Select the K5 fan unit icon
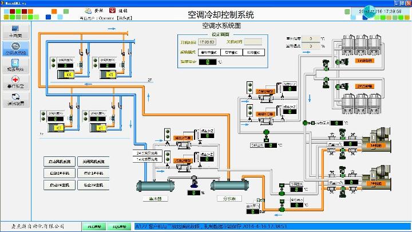The image size is (412, 232). (108, 75)
